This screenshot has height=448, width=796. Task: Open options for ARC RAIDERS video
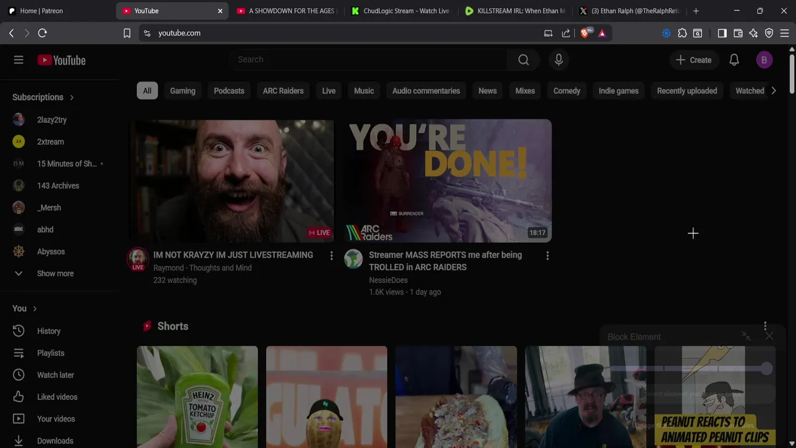[x=547, y=256]
